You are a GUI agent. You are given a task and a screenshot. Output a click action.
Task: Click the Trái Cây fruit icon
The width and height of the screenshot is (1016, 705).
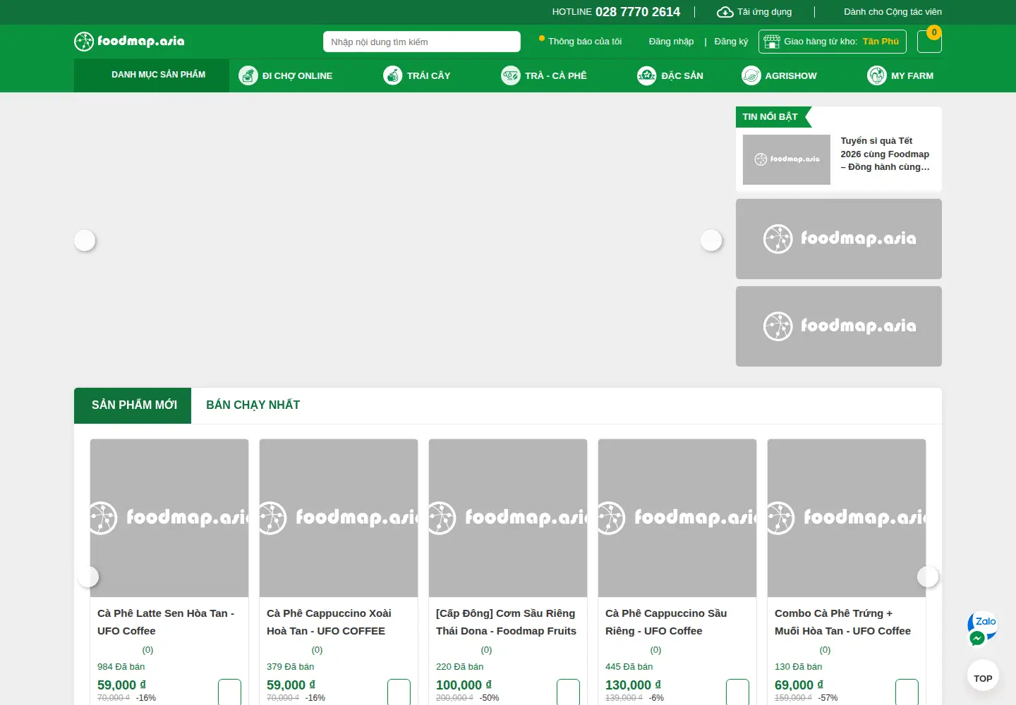pyautogui.click(x=393, y=75)
